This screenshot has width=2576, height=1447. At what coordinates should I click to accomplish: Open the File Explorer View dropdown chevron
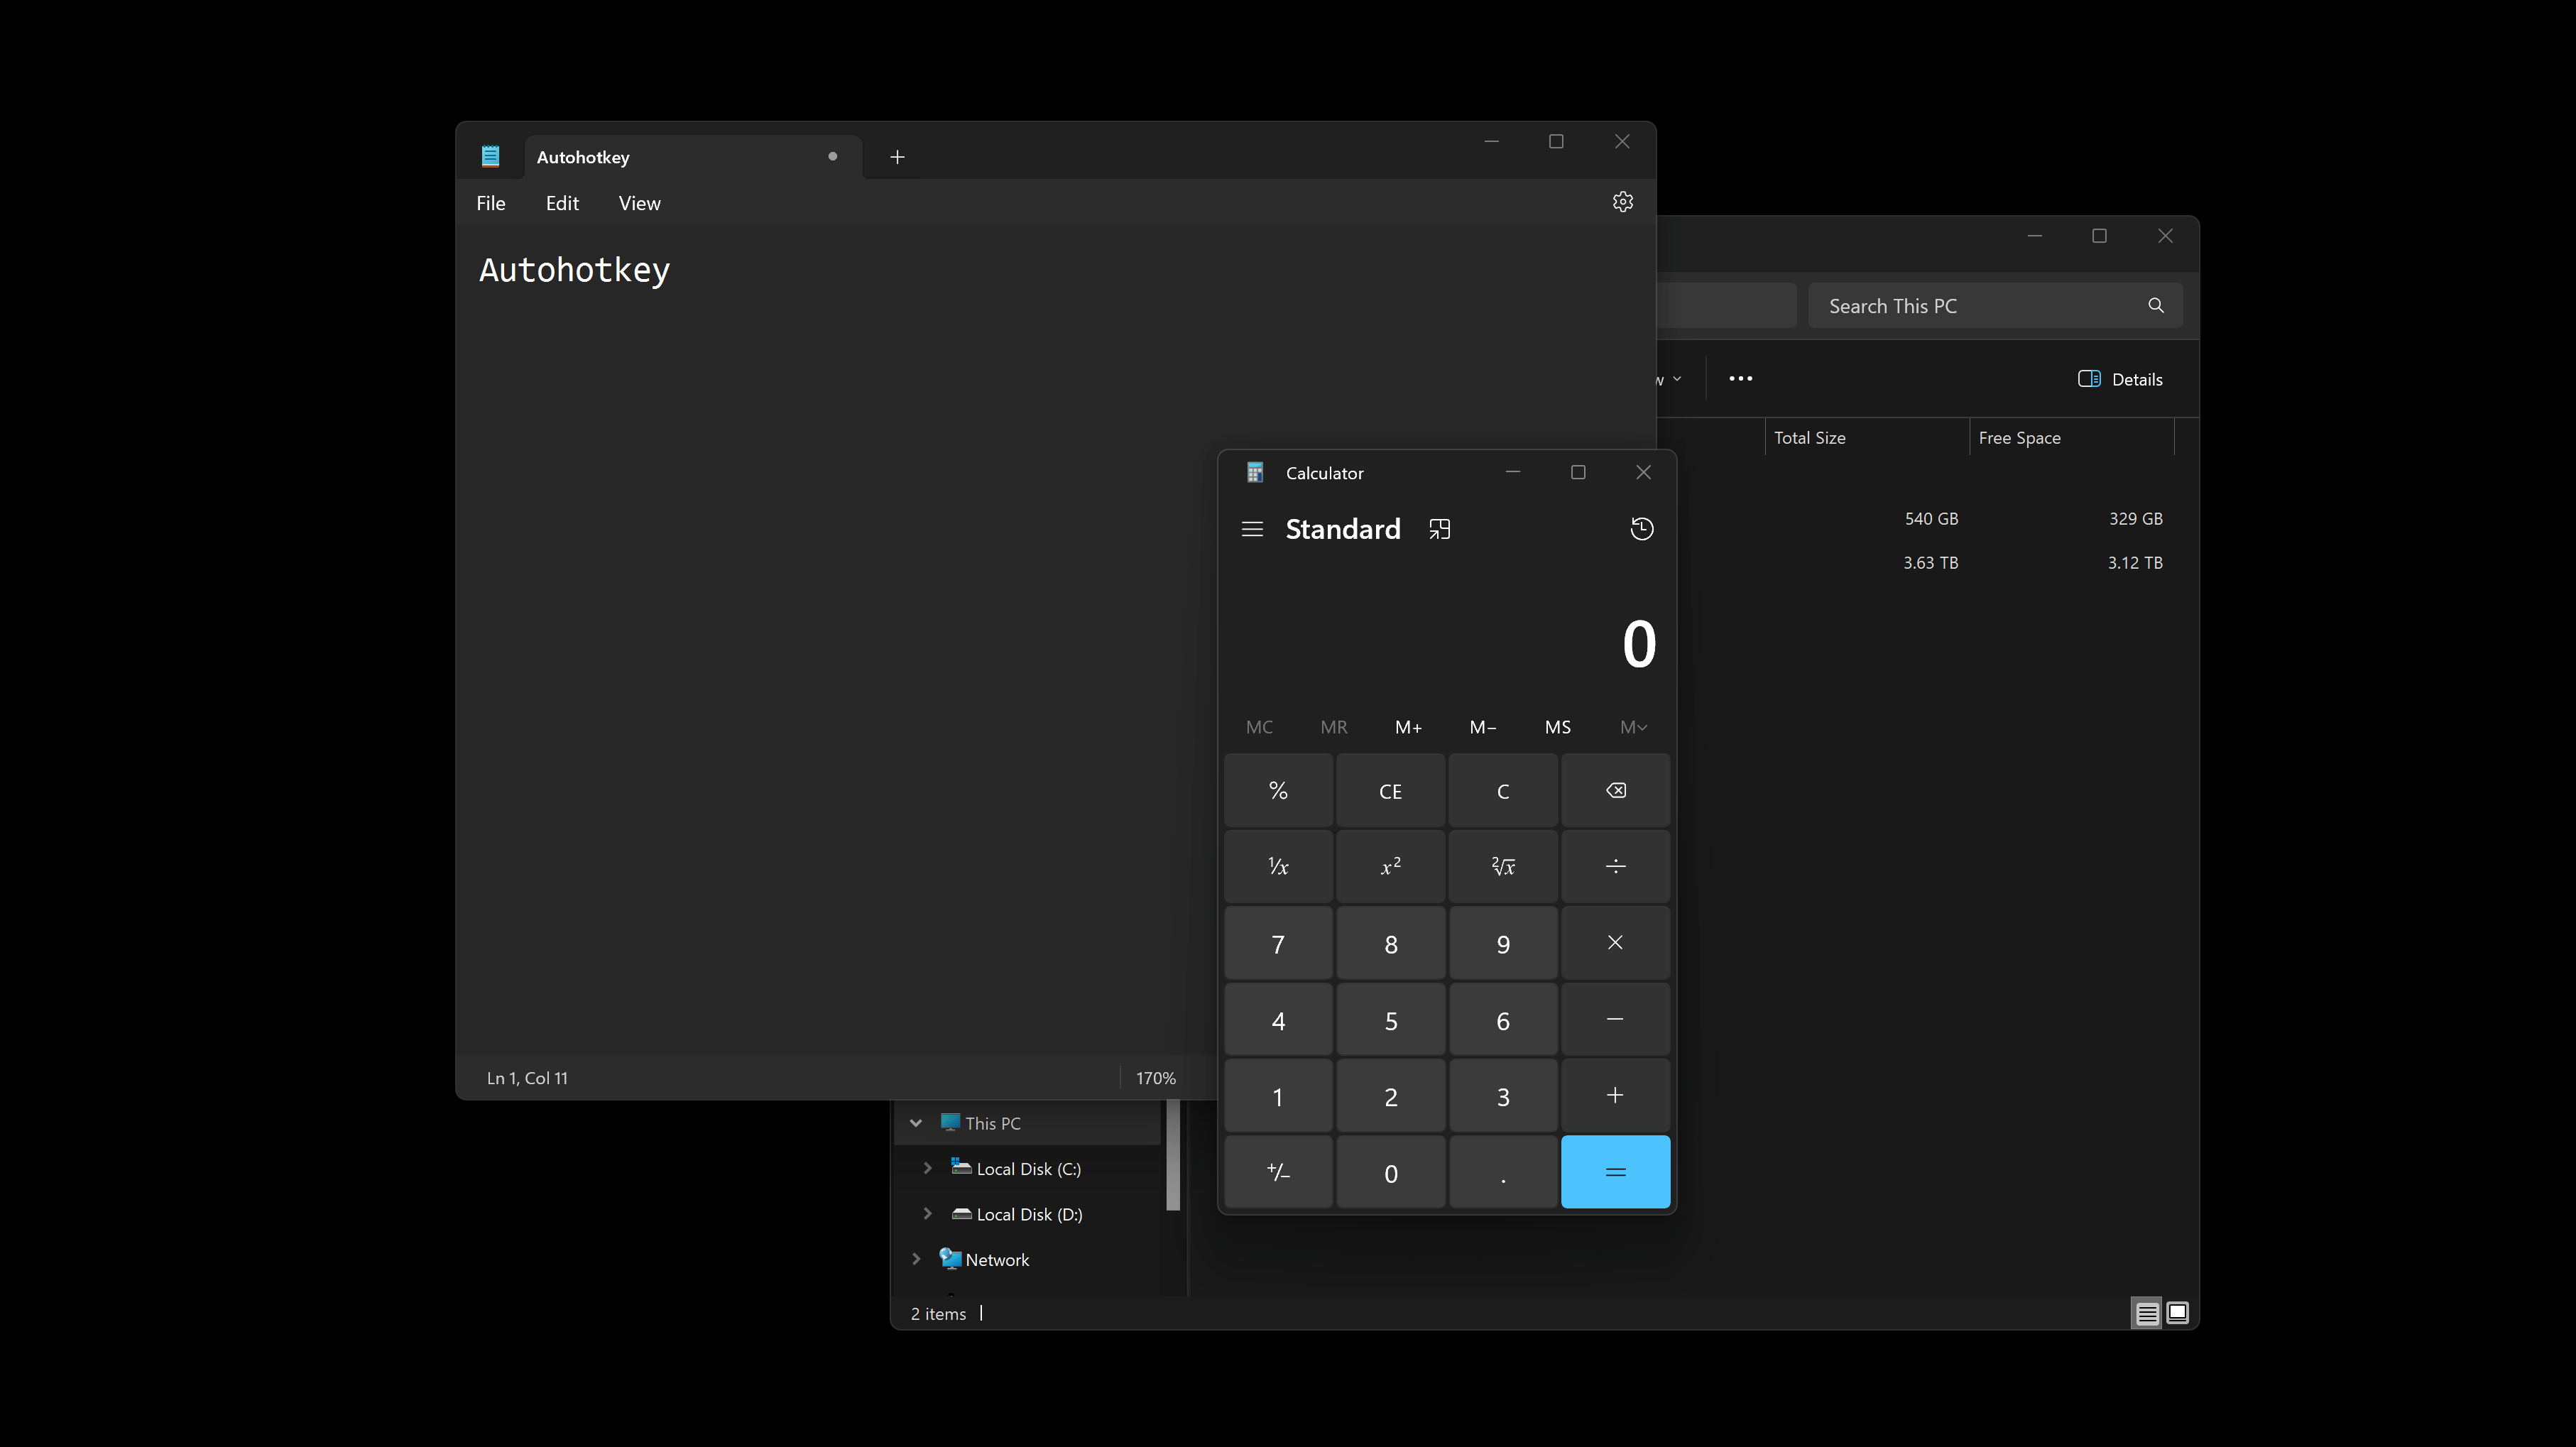[1677, 379]
